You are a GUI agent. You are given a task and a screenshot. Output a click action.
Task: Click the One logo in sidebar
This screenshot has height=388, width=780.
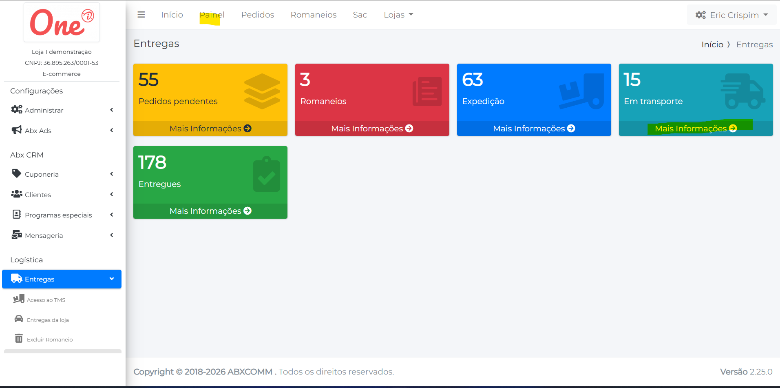point(62,22)
